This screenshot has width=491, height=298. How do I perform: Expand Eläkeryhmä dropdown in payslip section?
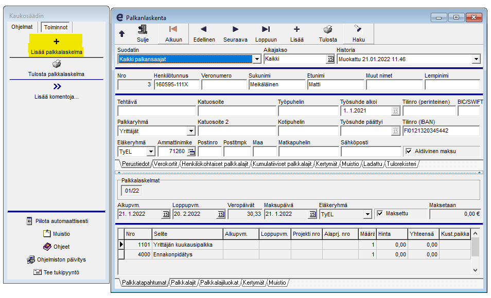coord(367,214)
